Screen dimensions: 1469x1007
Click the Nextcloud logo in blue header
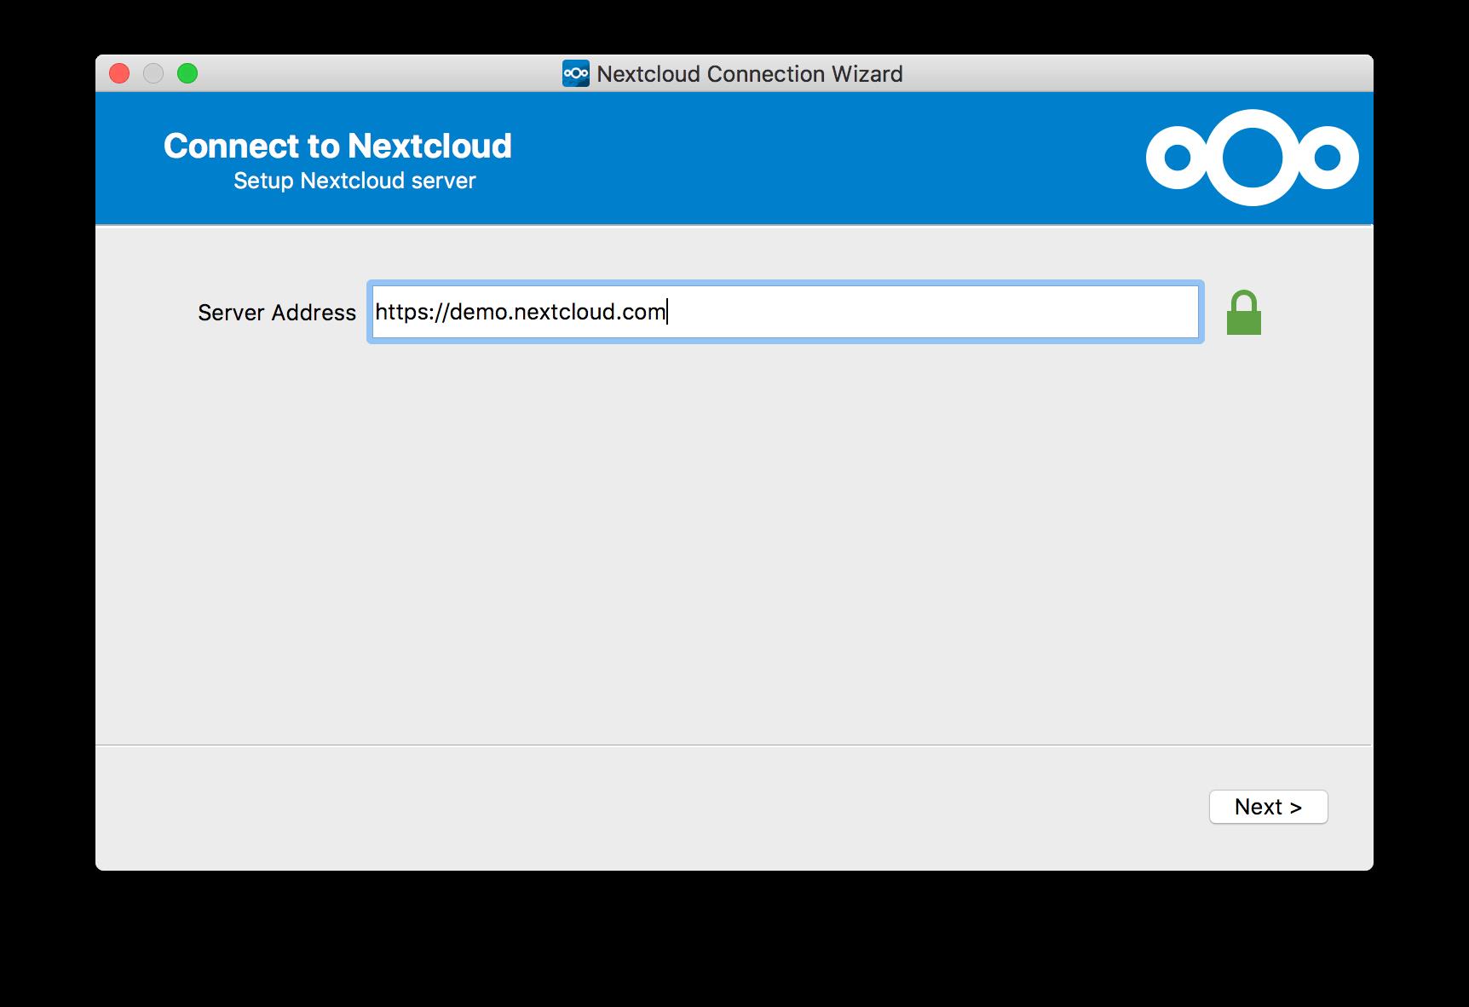1251,158
